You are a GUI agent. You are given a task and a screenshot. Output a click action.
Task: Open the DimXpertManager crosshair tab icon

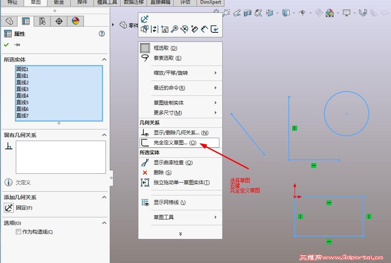coord(59,21)
